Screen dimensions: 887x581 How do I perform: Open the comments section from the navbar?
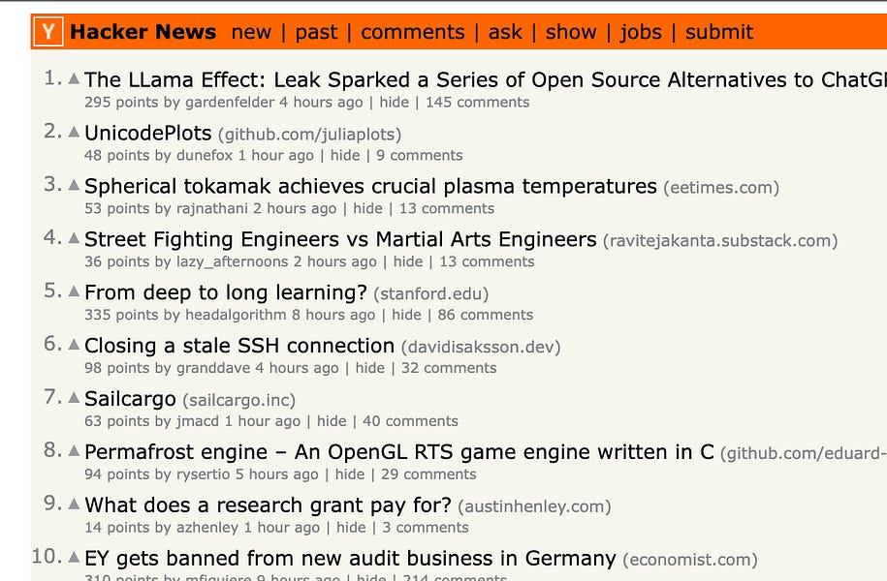[412, 32]
